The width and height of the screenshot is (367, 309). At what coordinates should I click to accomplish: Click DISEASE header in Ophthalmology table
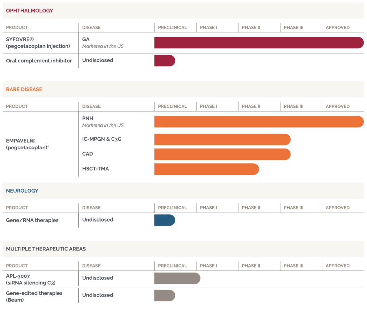91,27
